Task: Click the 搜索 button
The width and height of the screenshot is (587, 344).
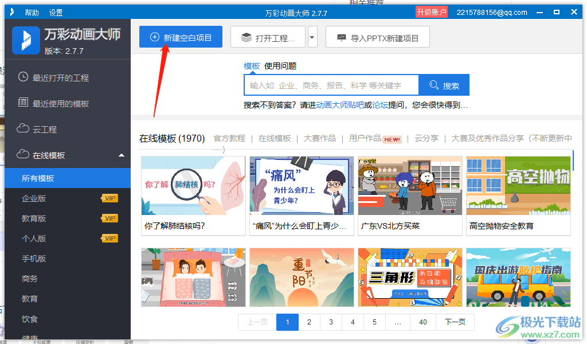Action: pos(444,85)
